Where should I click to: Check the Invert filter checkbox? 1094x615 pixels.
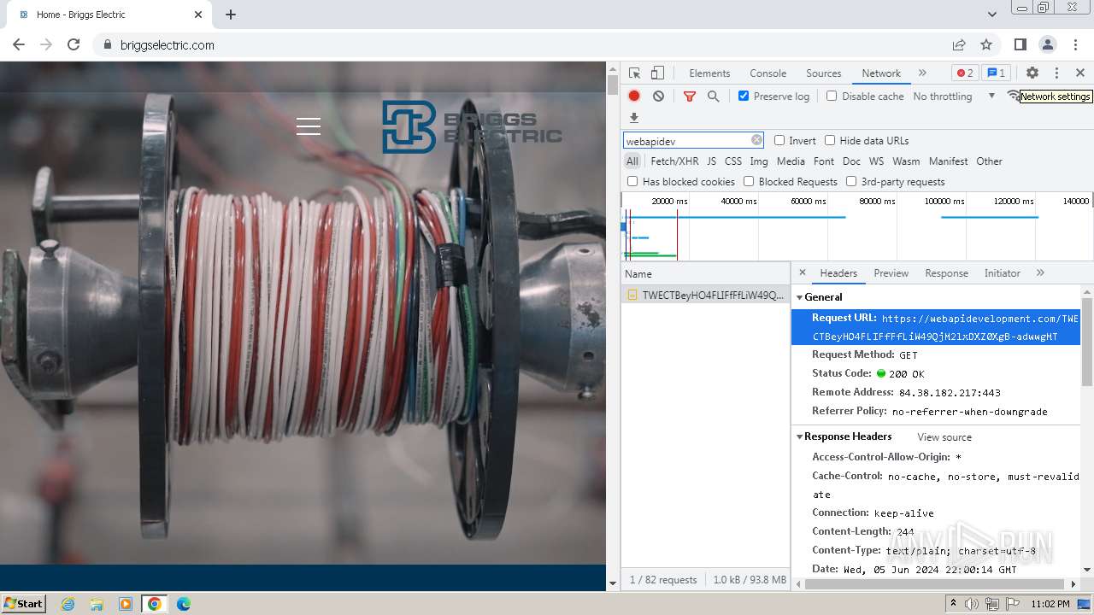pyautogui.click(x=779, y=140)
